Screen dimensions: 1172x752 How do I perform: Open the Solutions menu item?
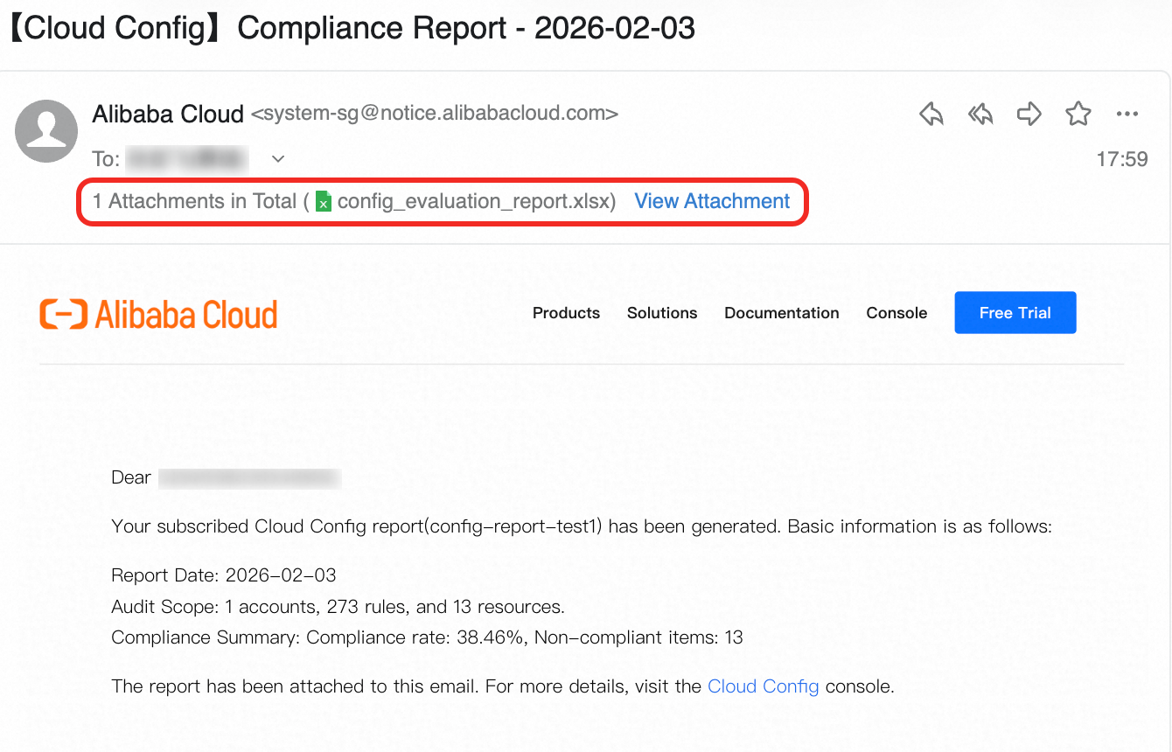pos(662,313)
